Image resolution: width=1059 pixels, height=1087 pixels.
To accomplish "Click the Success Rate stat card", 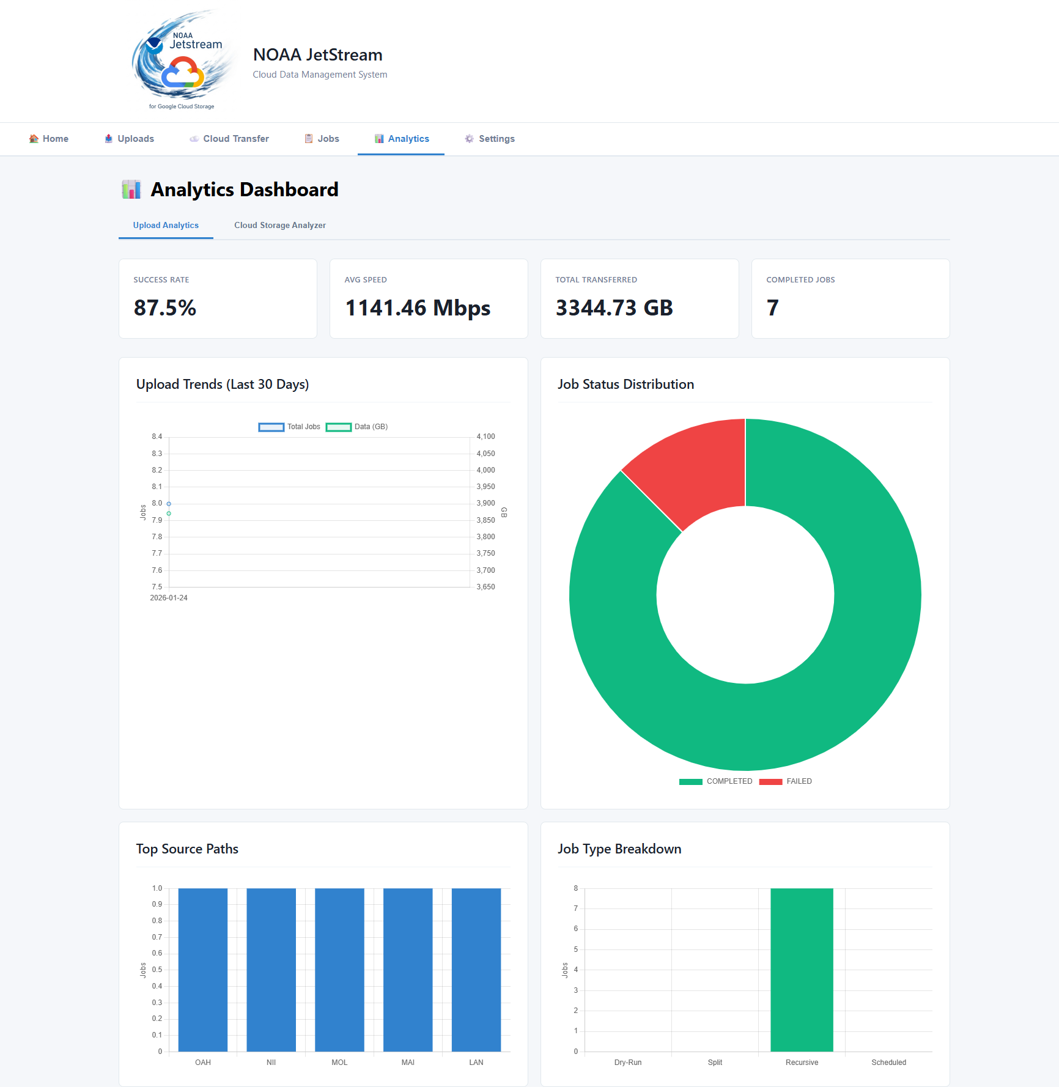I will (x=217, y=298).
